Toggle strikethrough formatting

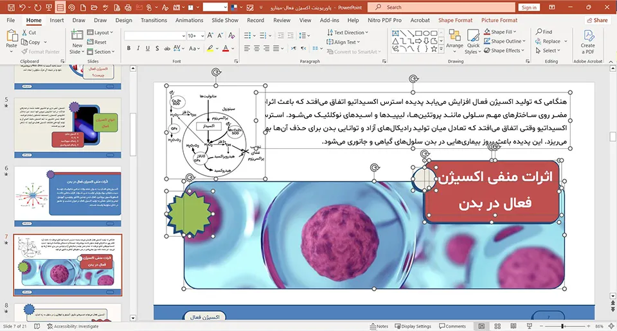tap(167, 48)
